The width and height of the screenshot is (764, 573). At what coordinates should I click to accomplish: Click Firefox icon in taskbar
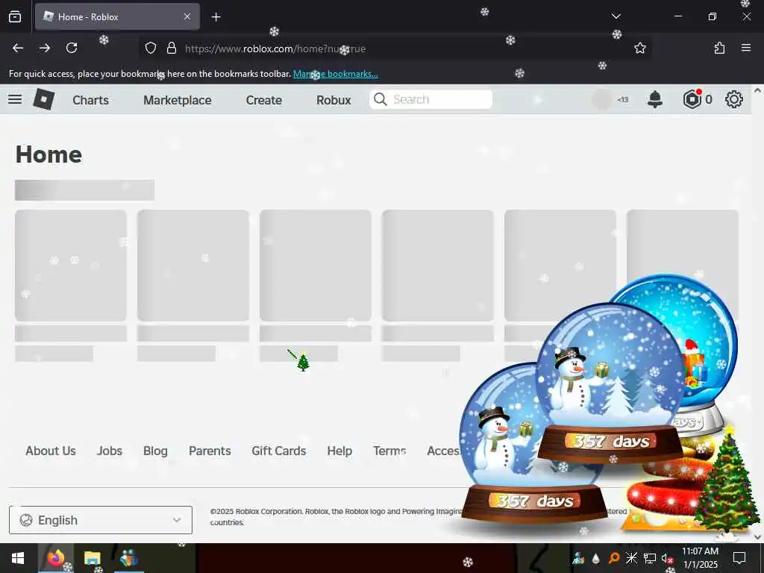click(55, 558)
